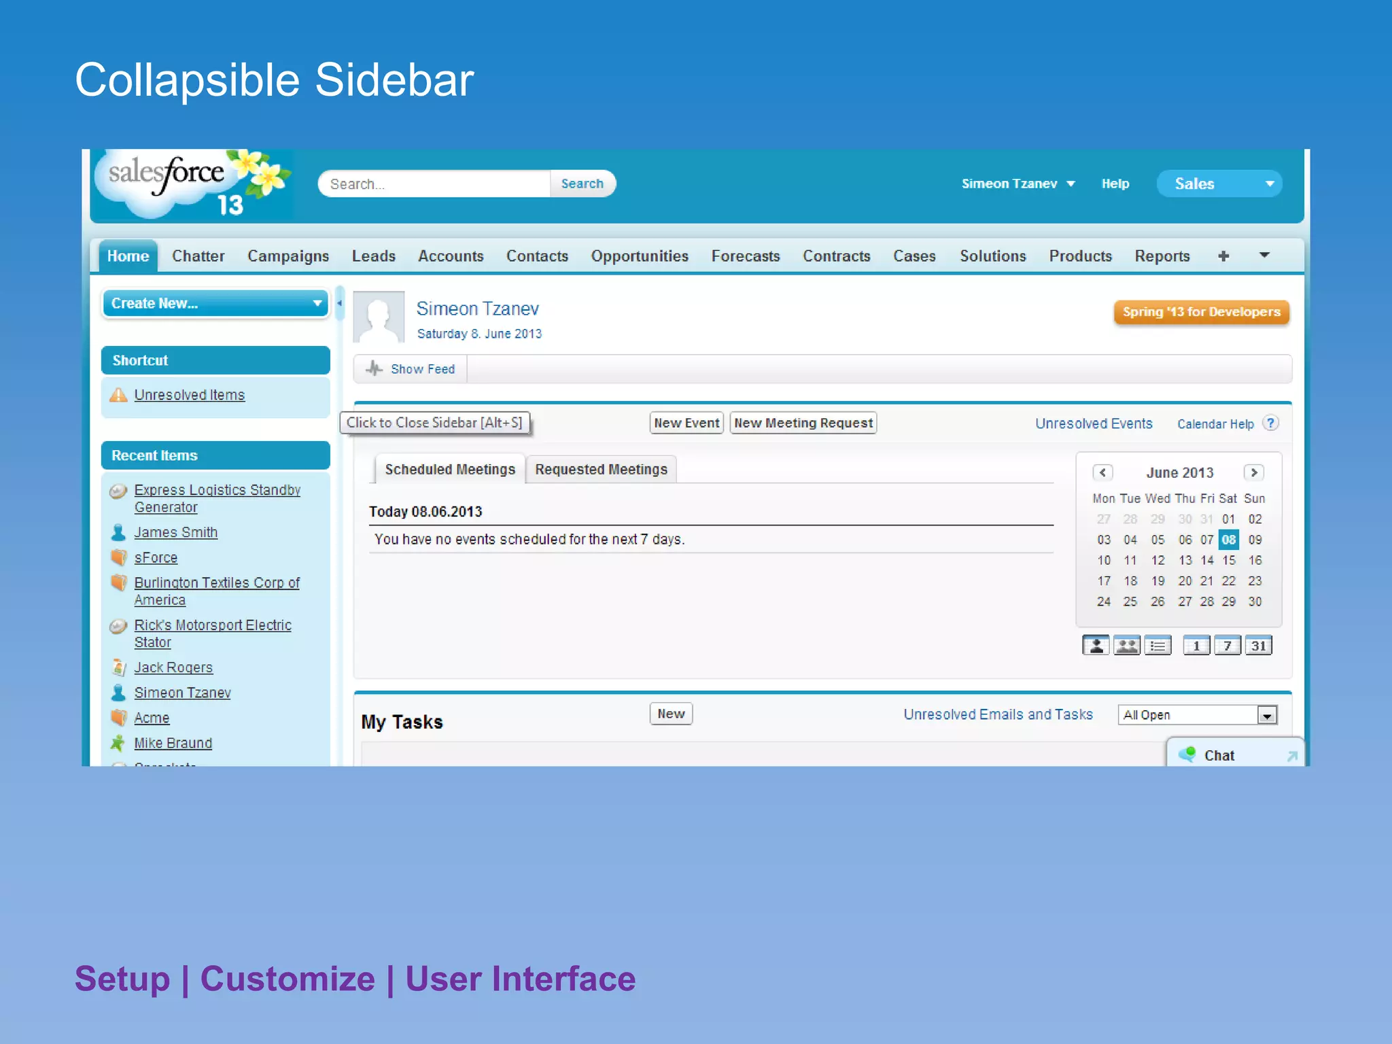Open the Chatter tab
The image size is (1392, 1044).
[x=198, y=256]
